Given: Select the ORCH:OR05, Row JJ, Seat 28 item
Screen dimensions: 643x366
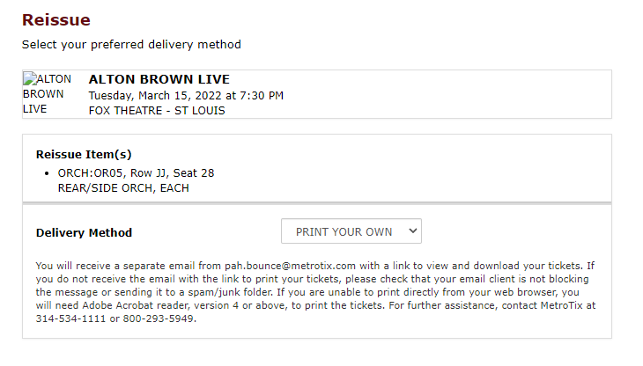Looking at the screenshot, I should click(x=136, y=172).
